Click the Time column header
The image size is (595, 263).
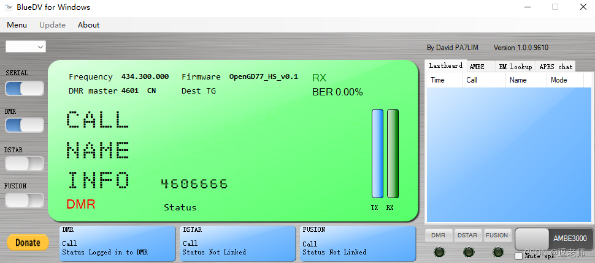pyautogui.click(x=445, y=80)
